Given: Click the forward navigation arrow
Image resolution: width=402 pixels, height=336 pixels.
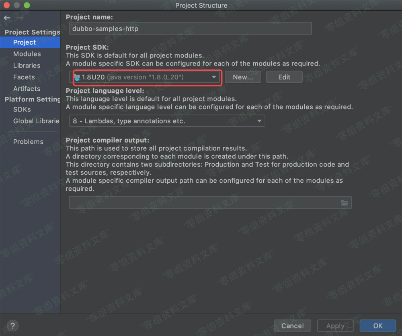Looking at the screenshot, I should [20, 18].
